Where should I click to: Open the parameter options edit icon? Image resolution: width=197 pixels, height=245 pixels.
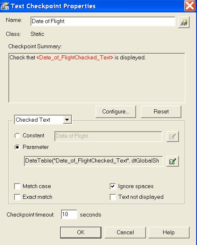[x=173, y=161]
